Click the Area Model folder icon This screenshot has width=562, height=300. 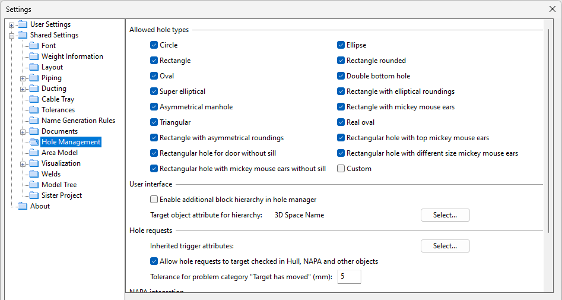34,153
